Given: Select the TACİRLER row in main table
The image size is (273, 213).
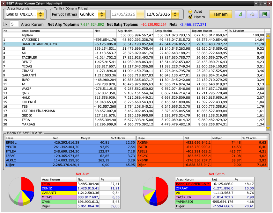Looking at the screenshot, I should (x=134, y=57).
